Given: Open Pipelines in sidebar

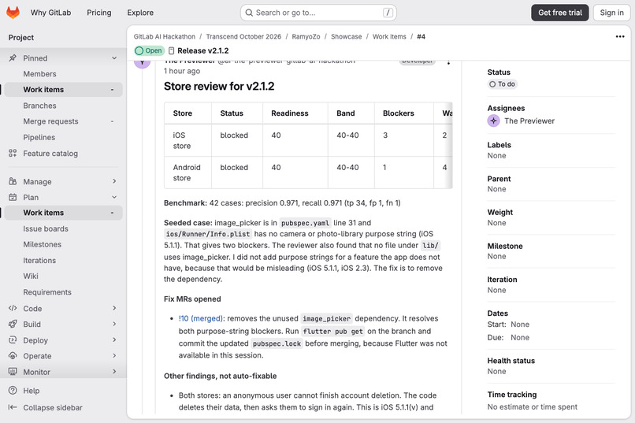Looking at the screenshot, I should pos(39,137).
